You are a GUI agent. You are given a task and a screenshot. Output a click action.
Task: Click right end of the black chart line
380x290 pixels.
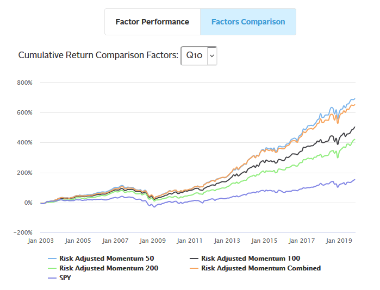coord(354,127)
